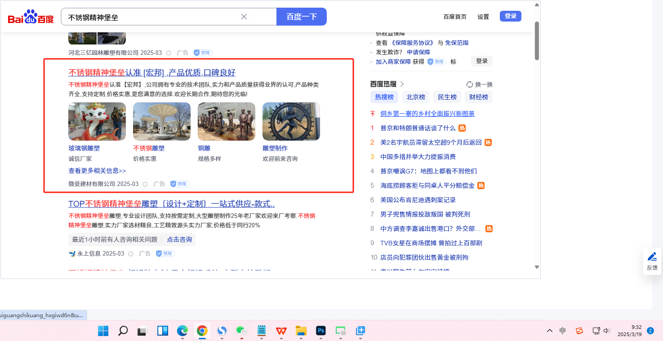Open WPS Office from the taskbar
Image resolution: width=663 pixels, height=341 pixels.
click(x=281, y=331)
